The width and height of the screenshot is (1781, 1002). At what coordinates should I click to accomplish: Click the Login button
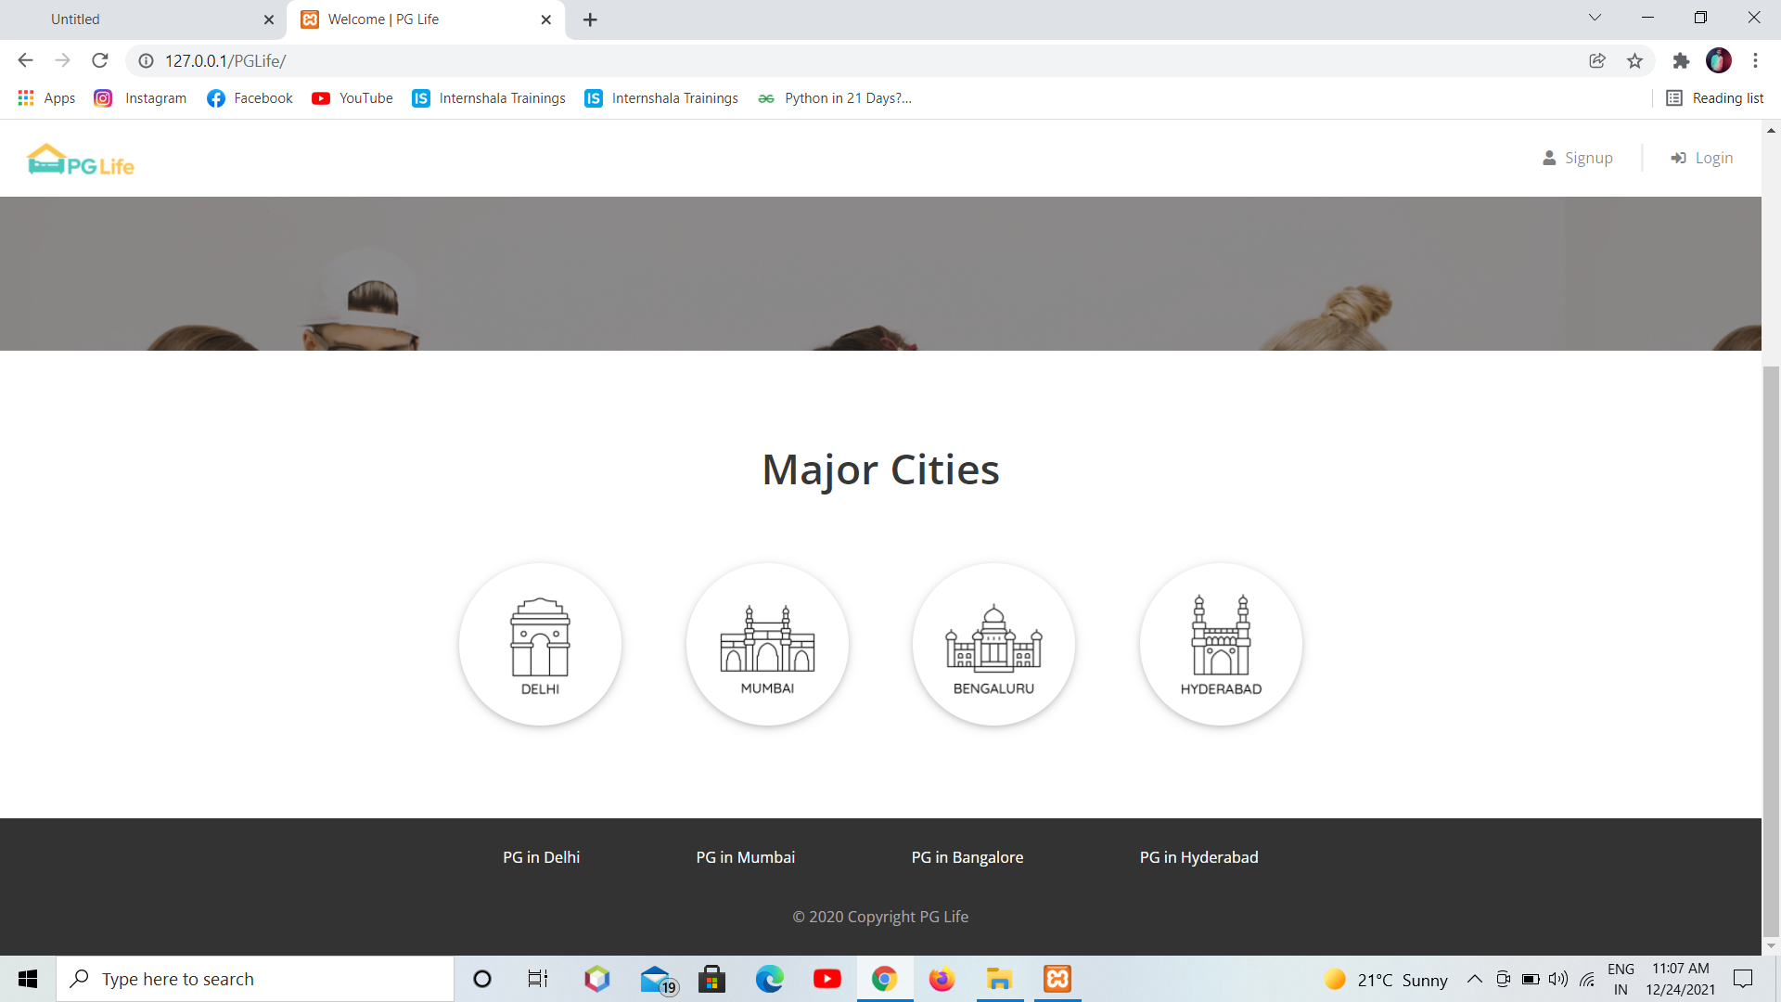pos(1700,158)
